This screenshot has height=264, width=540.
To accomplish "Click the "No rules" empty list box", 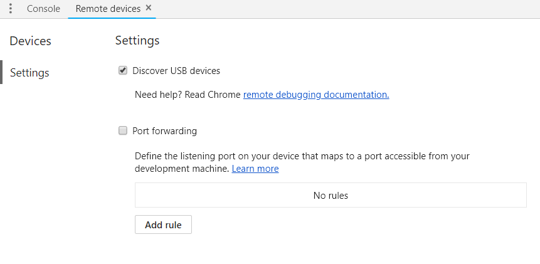I will click(331, 195).
